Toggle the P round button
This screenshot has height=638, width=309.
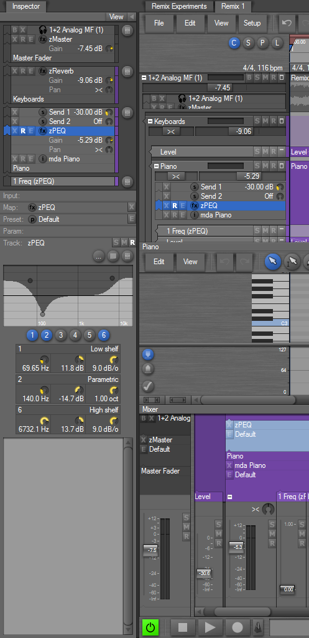pyautogui.click(x=263, y=43)
